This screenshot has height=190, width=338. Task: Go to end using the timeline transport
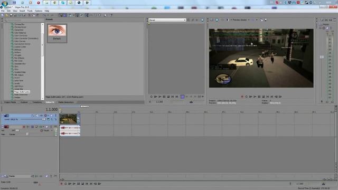coord(91,184)
